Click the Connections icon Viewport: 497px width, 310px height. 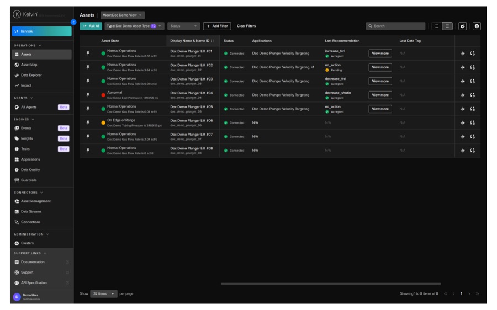tap(17, 222)
